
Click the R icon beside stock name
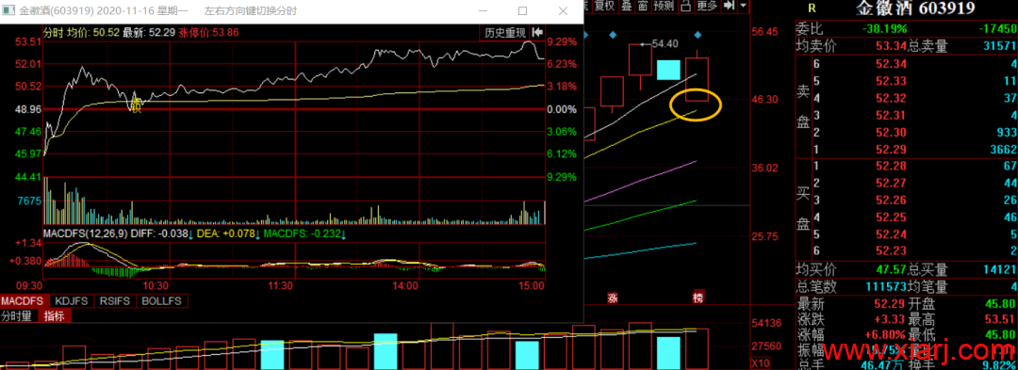[812, 8]
